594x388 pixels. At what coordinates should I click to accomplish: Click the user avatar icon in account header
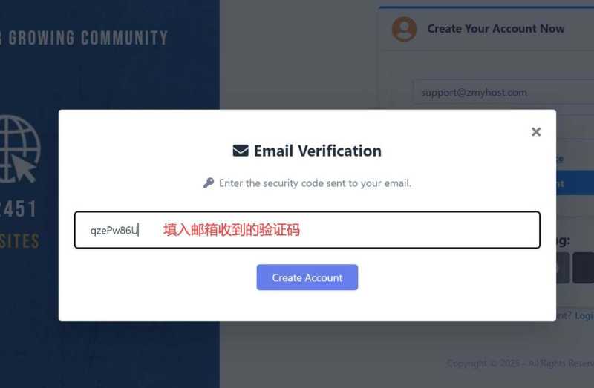click(405, 29)
